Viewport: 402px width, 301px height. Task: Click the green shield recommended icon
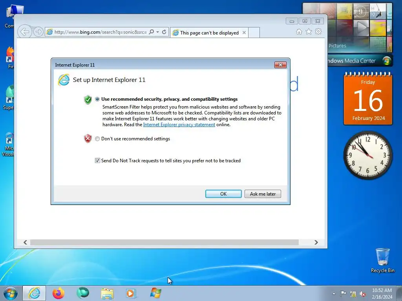coord(88,100)
